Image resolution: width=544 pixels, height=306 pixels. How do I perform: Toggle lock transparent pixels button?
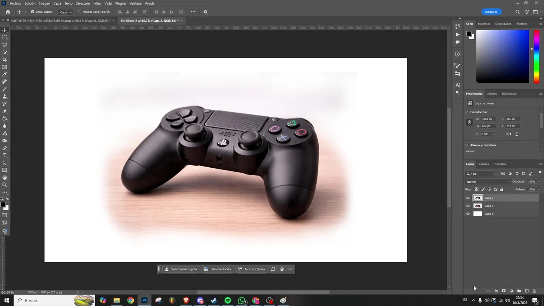476,190
